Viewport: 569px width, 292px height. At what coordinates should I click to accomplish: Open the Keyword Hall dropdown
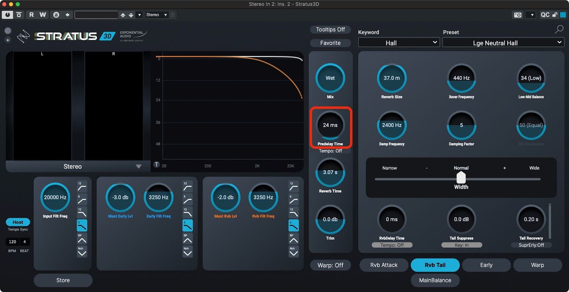tap(399, 43)
